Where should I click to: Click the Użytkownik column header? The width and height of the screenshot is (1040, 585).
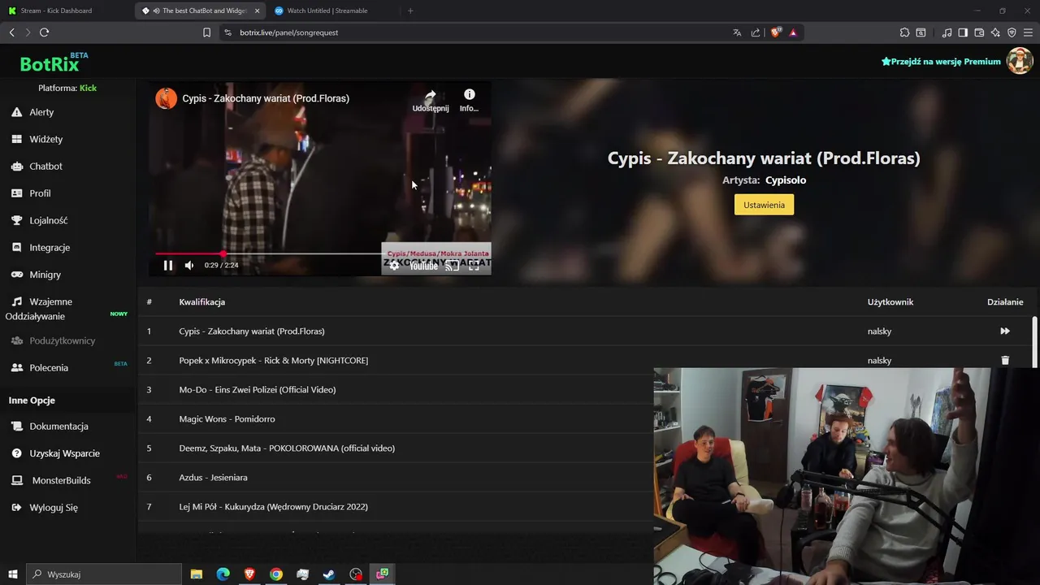(x=890, y=301)
